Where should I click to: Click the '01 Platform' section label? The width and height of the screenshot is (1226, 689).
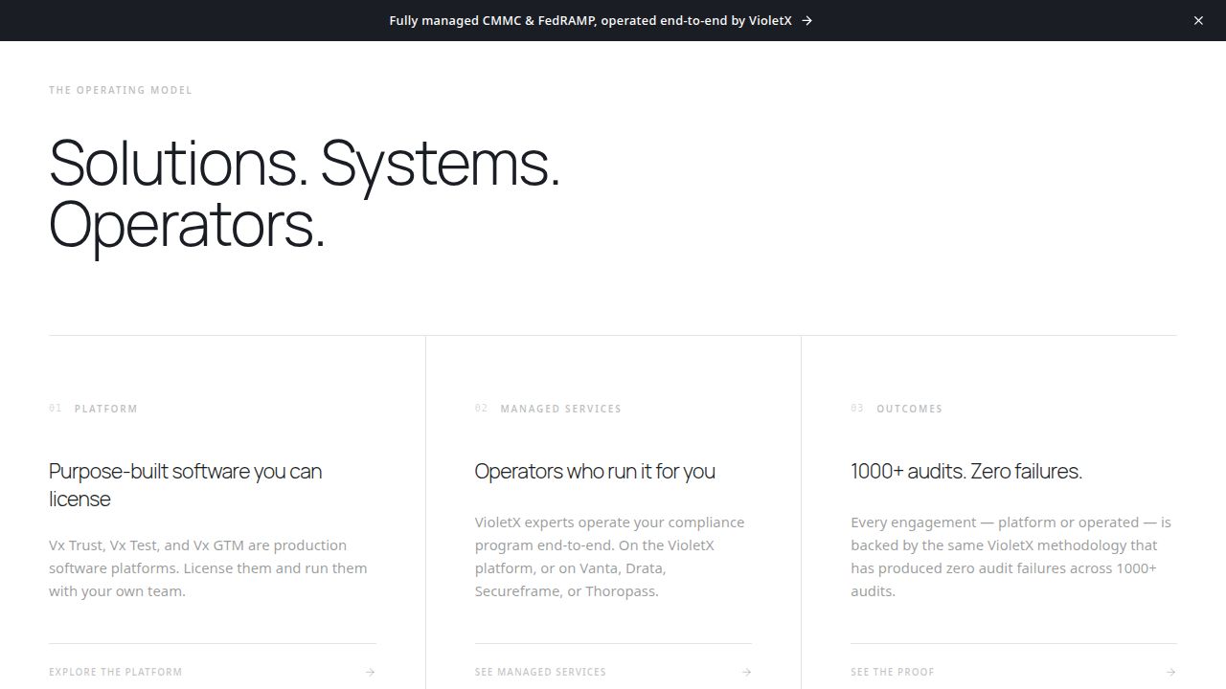(94, 409)
